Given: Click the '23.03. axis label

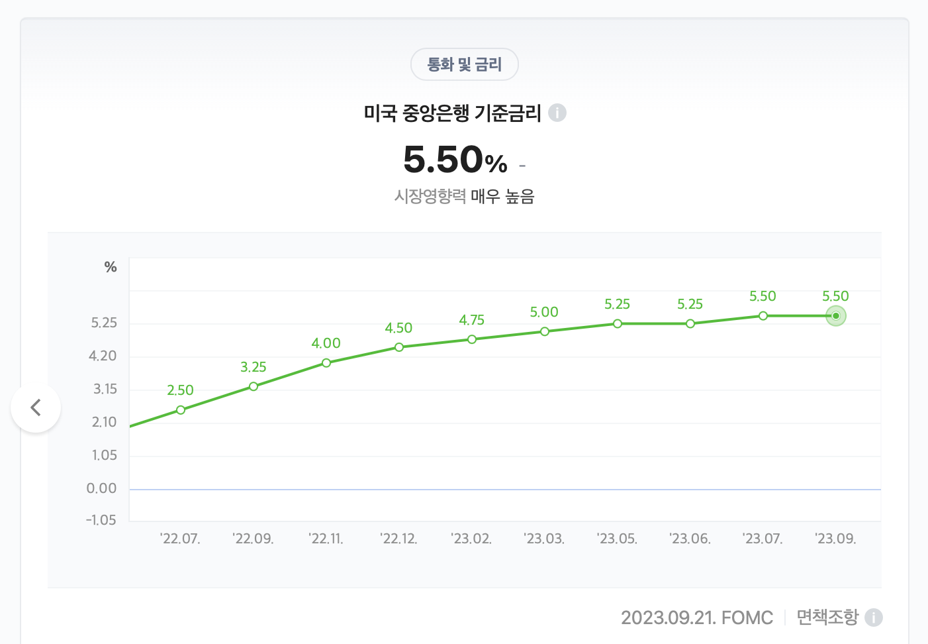Looking at the screenshot, I should 545,539.
